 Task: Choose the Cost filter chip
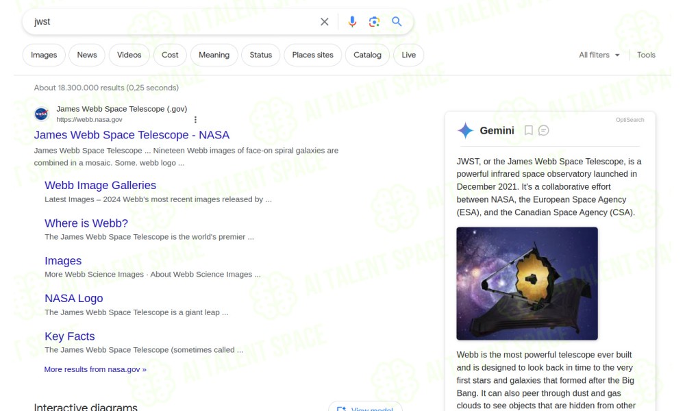[170, 55]
